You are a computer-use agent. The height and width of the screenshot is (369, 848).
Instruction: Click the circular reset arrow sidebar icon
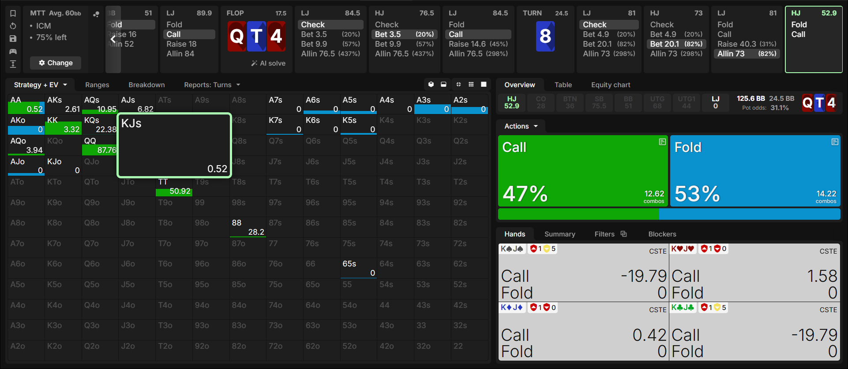13,26
